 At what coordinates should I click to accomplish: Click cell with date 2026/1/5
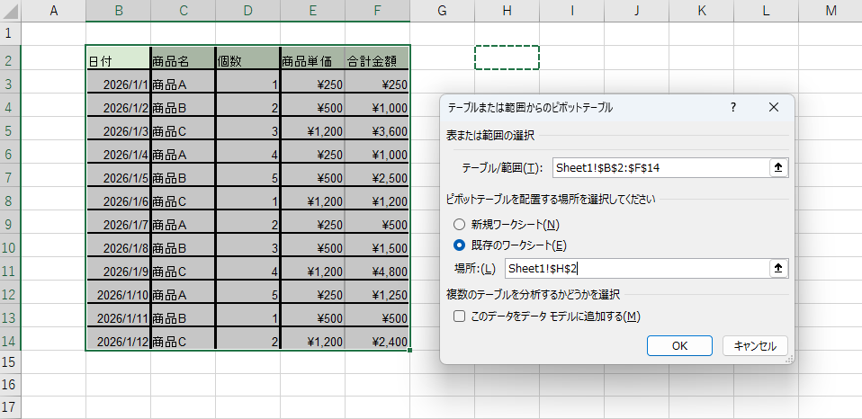118,178
